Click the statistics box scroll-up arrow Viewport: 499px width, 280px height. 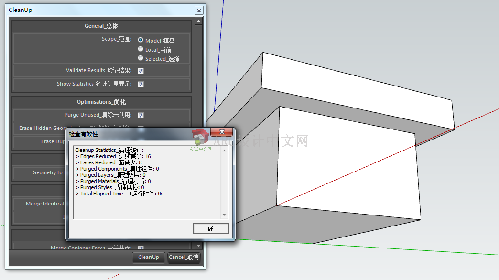click(x=224, y=151)
